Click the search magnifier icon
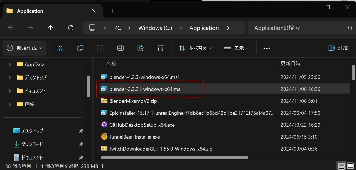The height and width of the screenshot is (170, 356). pyautogui.click(x=350, y=28)
